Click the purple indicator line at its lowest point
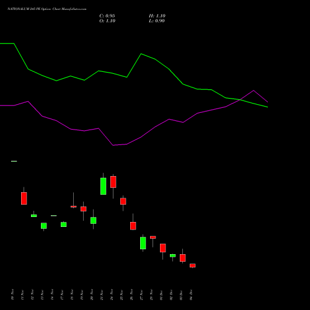310x310 pixels. point(113,145)
